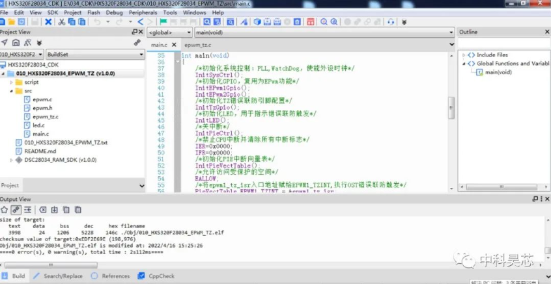The height and width of the screenshot is (284, 551).
Task: Toggle the word wrap lines icon in Output View
Action: 27,210
